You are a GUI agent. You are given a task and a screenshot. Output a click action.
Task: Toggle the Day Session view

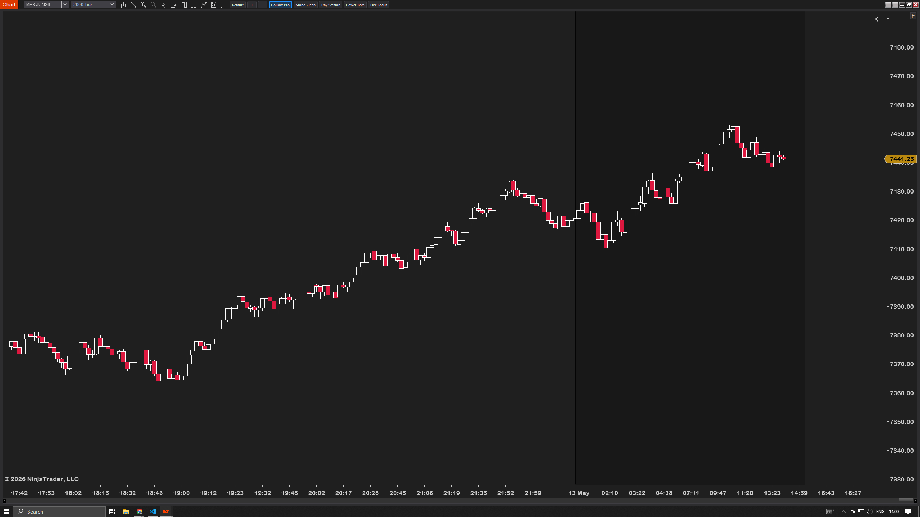[331, 5]
